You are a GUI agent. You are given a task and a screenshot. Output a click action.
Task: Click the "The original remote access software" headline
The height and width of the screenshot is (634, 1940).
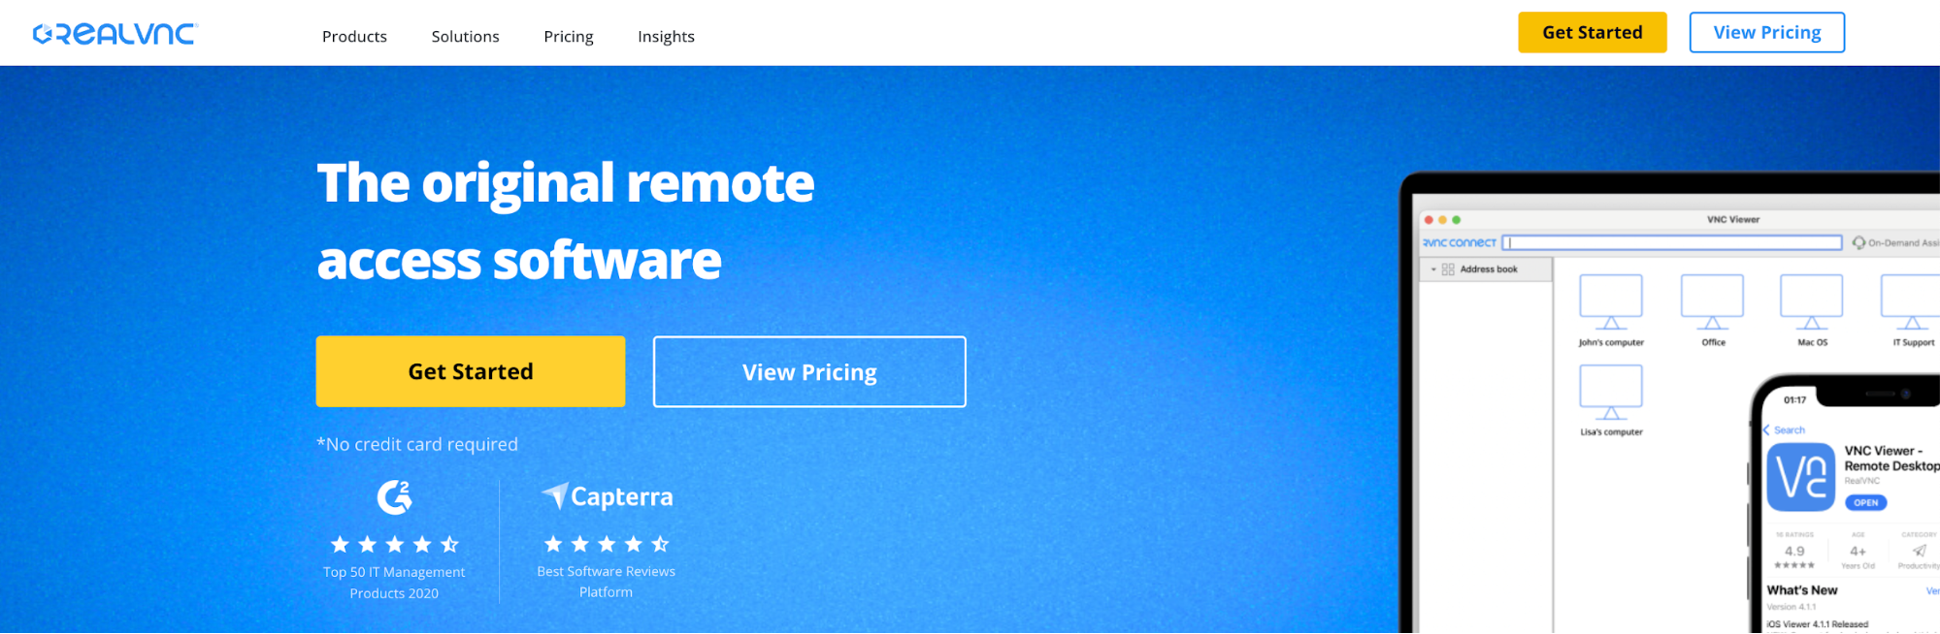point(566,221)
